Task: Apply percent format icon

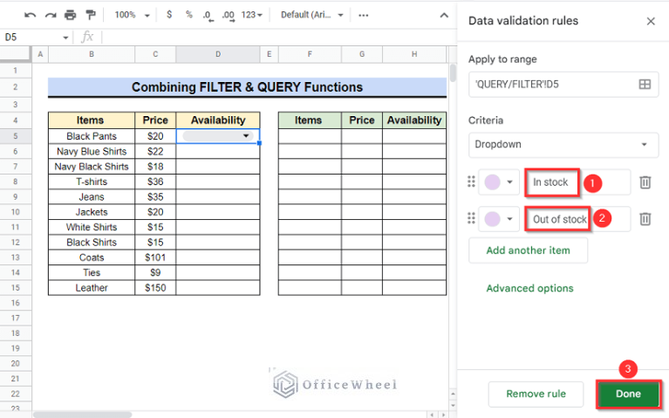Action: [189, 15]
